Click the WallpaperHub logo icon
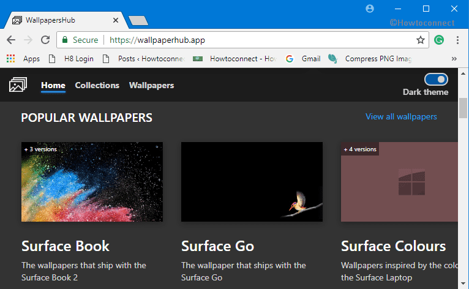Image resolution: width=469 pixels, height=289 pixels. click(18, 84)
